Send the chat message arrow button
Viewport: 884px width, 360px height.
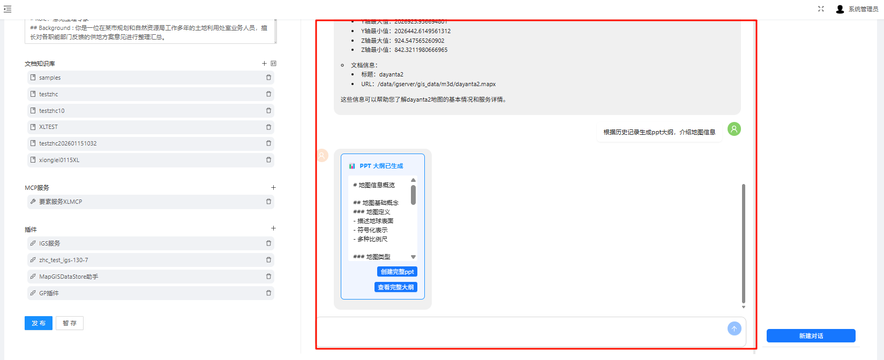click(734, 328)
